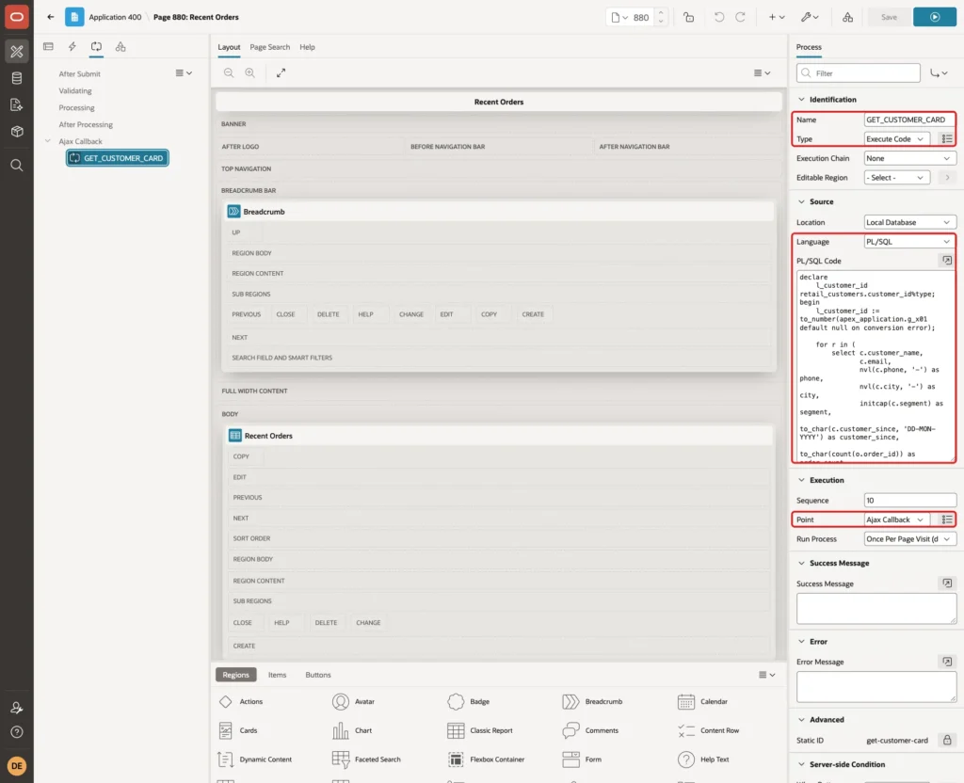The height and width of the screenshot is (783, 964).
Task: Open the Run Process dropdown
Action: (909, 538)
